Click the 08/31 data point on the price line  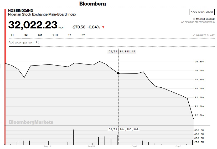118,73
